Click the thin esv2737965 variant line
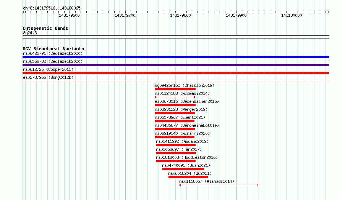The image size is (340, 200). [176, 81]
